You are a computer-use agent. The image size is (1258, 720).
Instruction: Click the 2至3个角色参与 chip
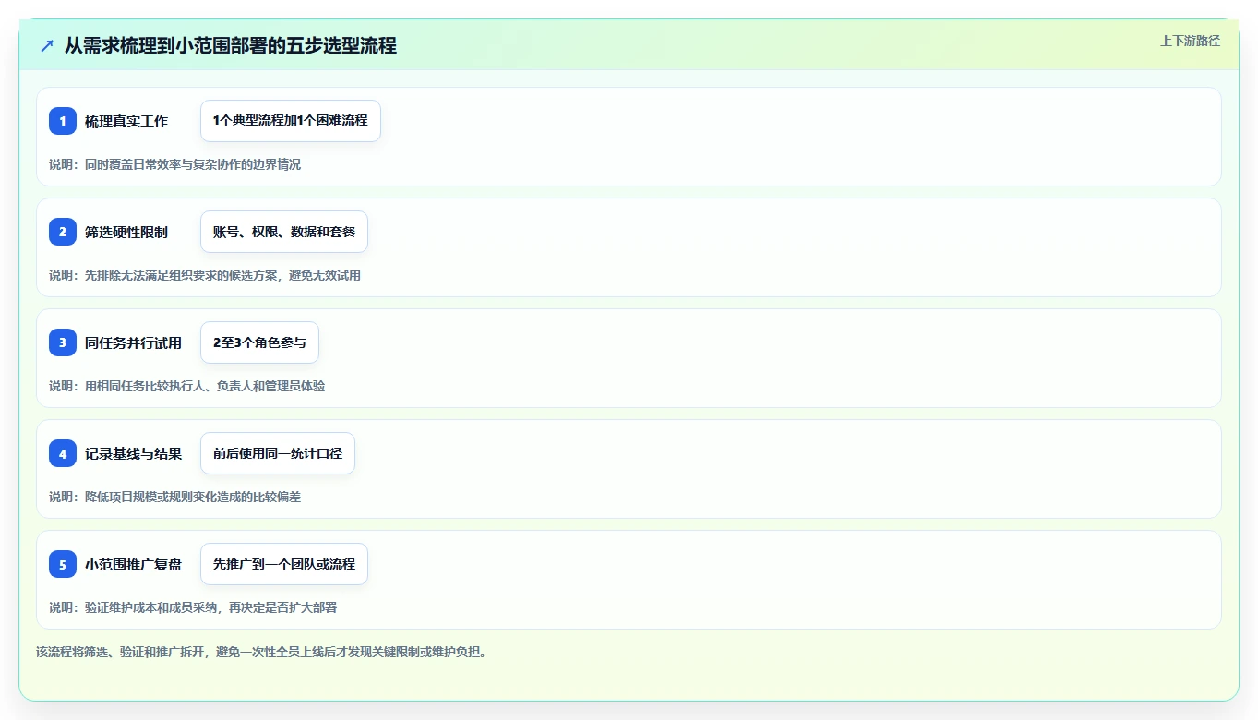point(259,342)
